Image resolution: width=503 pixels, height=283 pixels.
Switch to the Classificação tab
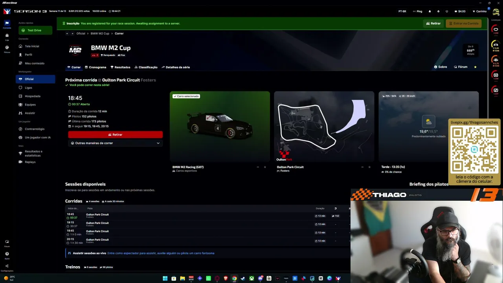coord(146,67)
